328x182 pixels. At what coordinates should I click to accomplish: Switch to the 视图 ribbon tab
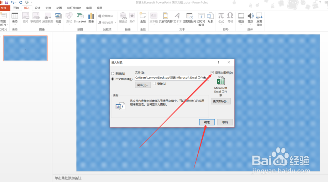(x=100, y=8)
